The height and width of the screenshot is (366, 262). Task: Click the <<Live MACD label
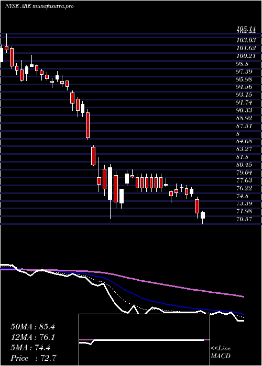(x=221, y=352)
